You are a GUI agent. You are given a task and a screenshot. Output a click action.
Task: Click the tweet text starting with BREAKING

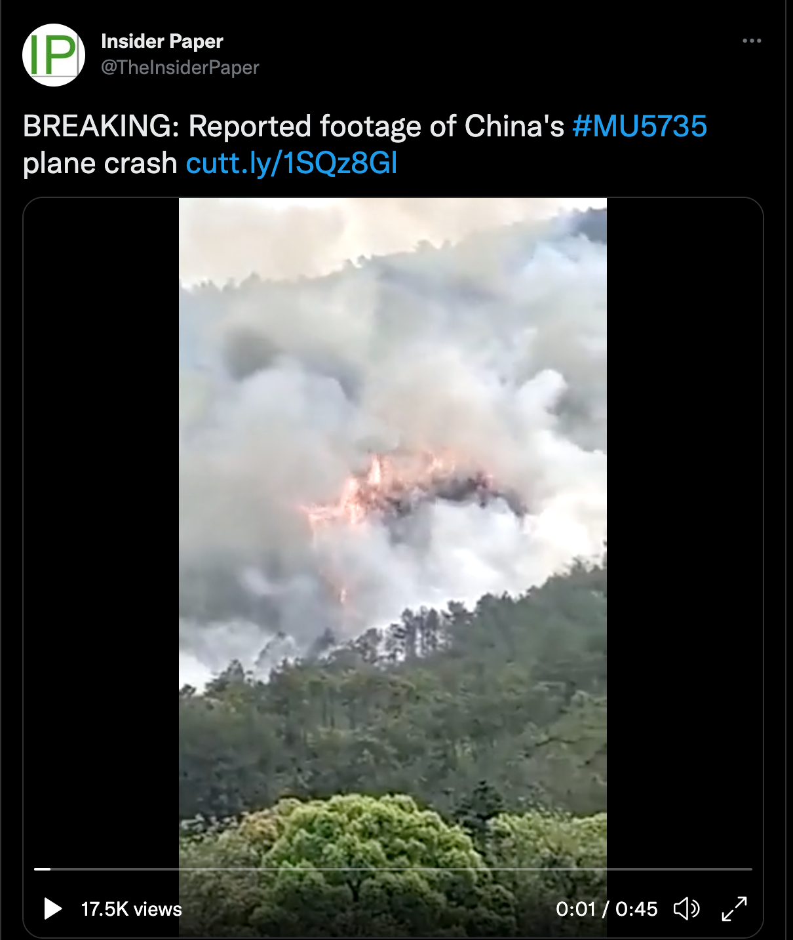pos(365,145)
